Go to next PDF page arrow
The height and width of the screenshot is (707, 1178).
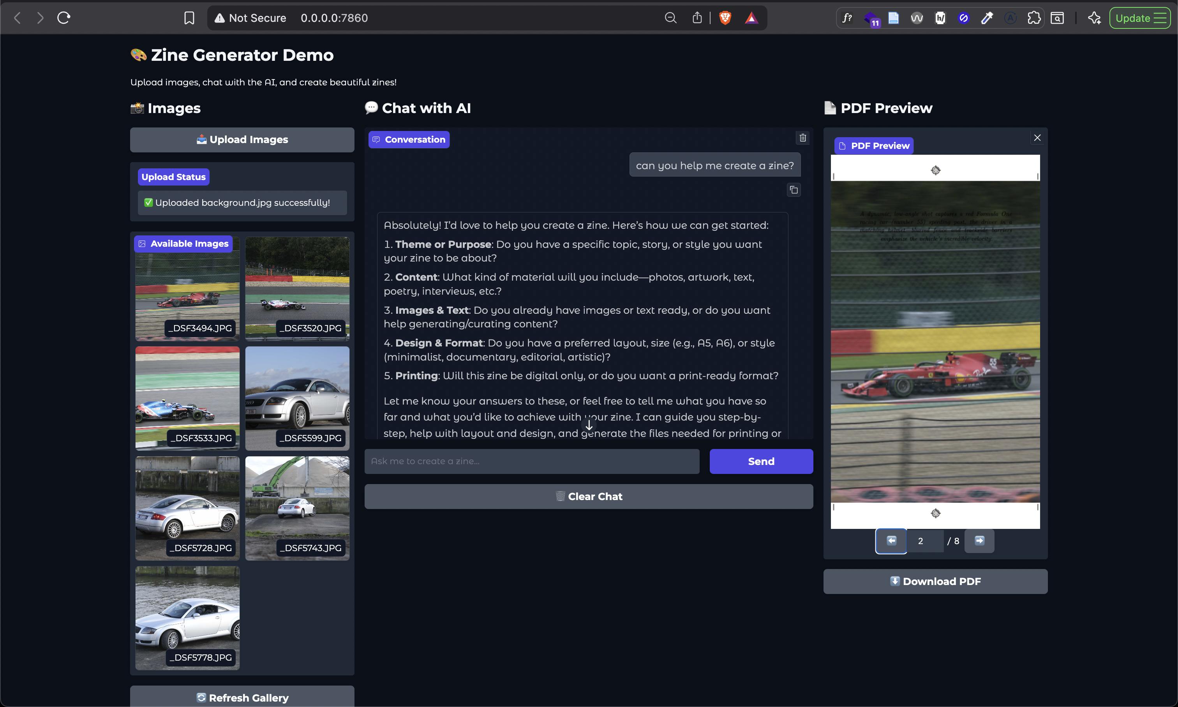979,541
